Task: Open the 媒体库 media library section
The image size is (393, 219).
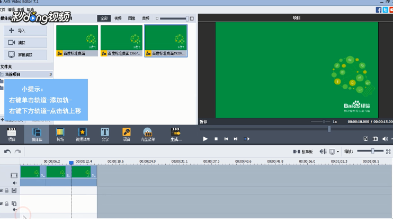Action: [x=37, y=135]
